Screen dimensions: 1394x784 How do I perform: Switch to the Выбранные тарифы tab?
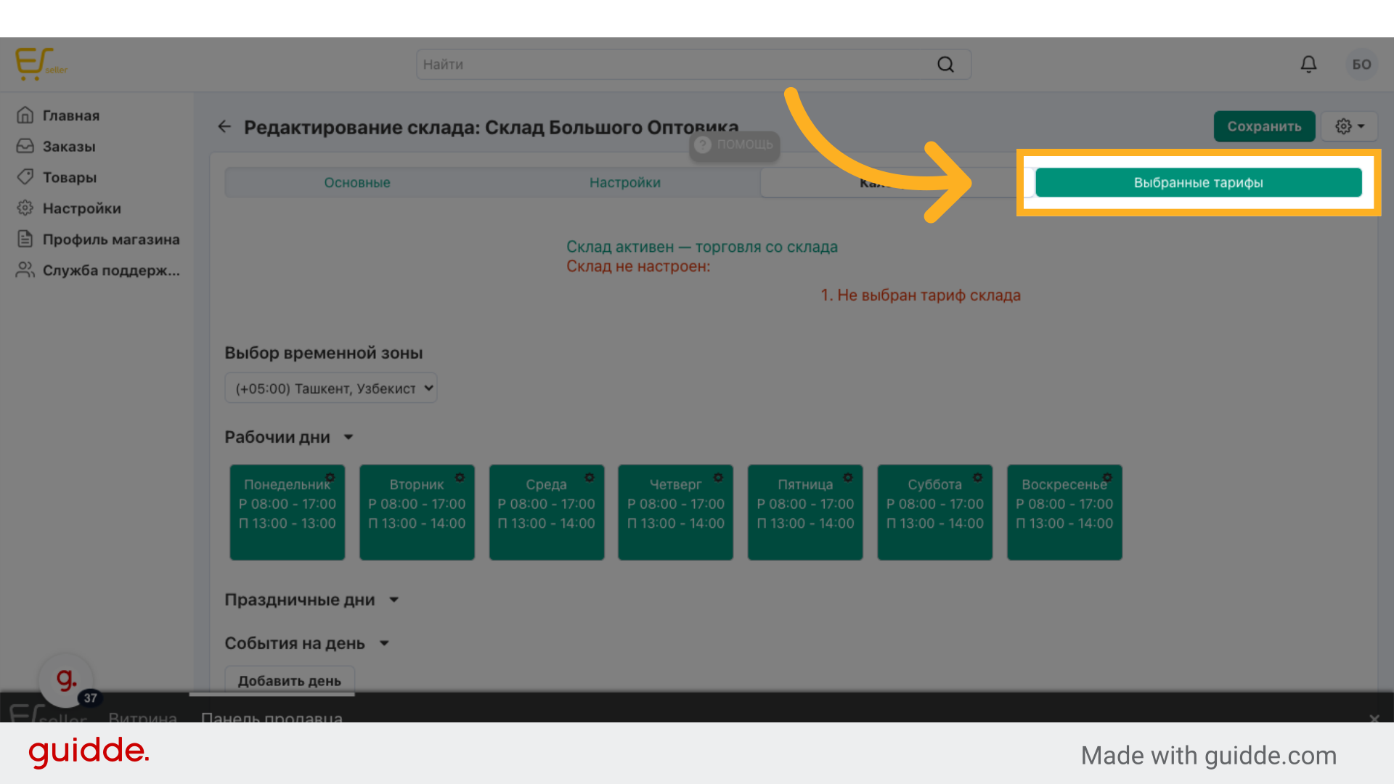(x=1198, y=183)
